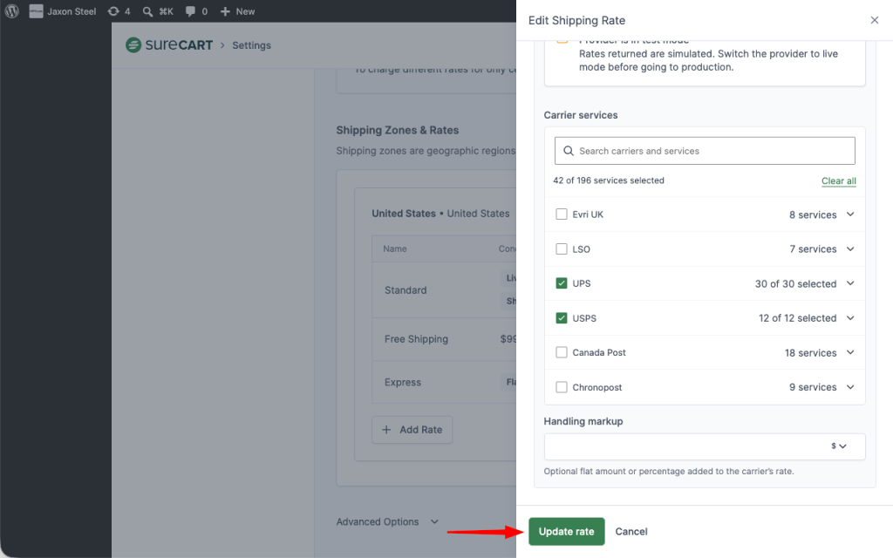Expand the Evri UK services chevron

pyautogui.click(x=850, y=214)
